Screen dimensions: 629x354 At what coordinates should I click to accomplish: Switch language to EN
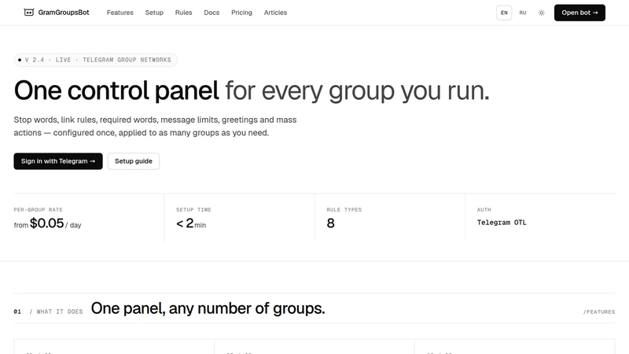[x=504, y=13]
